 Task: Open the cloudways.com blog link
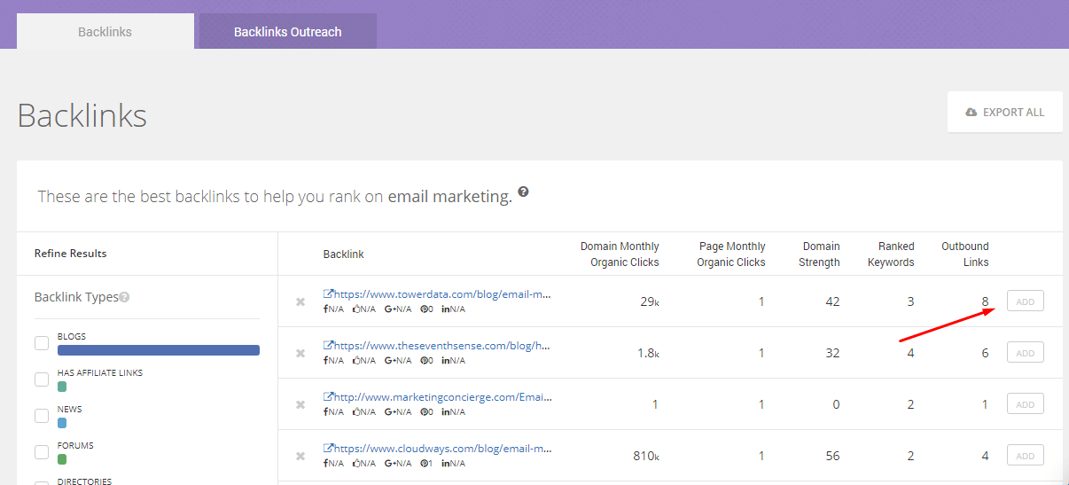pyautogui.click(x=437, y=448)
